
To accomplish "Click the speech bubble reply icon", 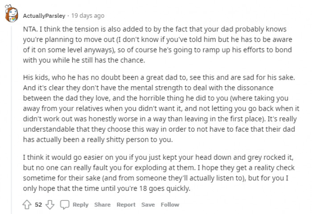I will (64, 204).
